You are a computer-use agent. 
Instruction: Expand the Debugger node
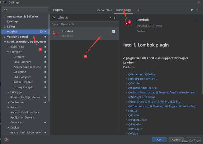pos(8,92)
